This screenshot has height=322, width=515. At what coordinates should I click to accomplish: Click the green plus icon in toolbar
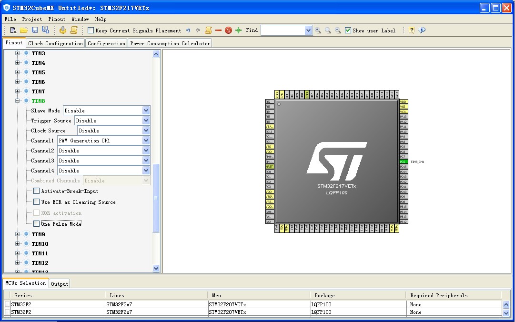(x=239, y=30)
